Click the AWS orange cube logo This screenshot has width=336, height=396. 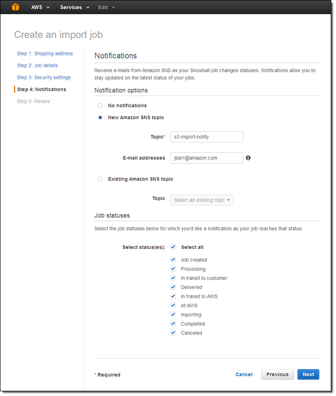tap(16, 7)
